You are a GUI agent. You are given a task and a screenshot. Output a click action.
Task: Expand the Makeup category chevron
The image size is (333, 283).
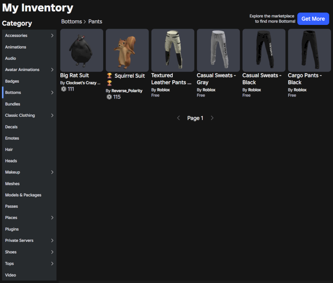(52, 172)
